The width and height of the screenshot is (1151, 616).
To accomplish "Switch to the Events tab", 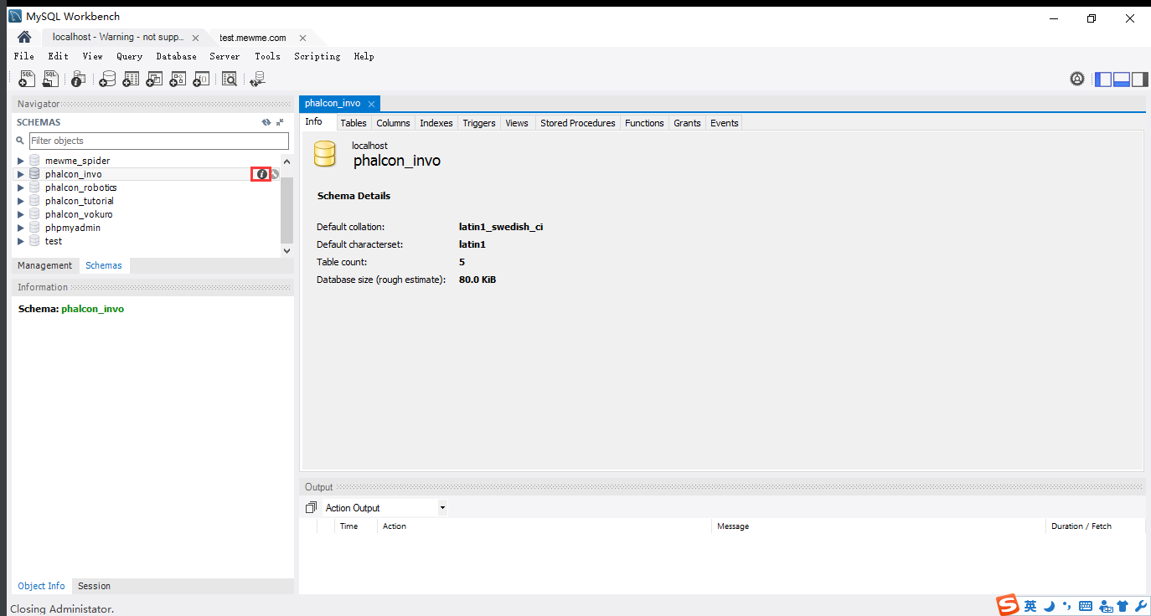I will tap(725, 123).
